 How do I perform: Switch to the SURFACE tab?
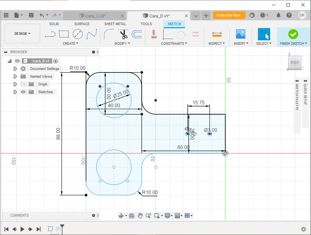coord(82,24)
